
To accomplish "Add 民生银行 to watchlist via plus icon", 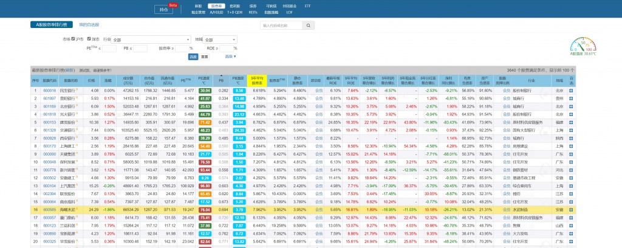I will click(x=571, y=90).
